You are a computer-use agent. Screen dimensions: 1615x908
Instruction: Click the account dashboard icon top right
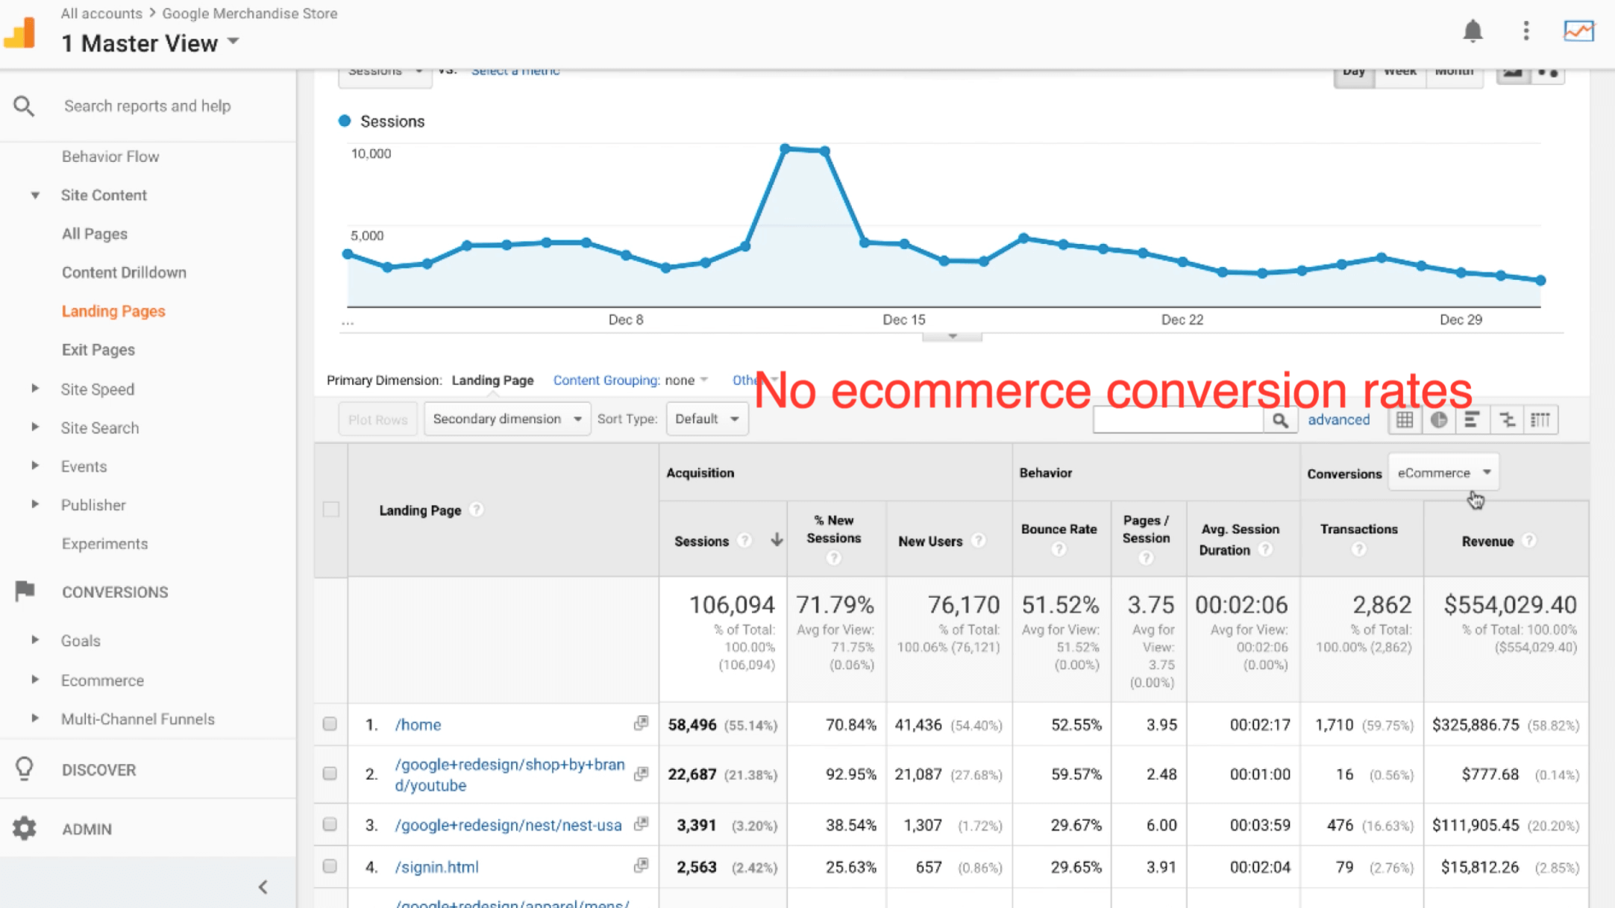click(1578, 30)
